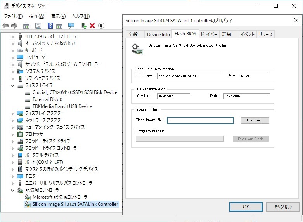
Task: Click the action pane toolbar icon
Action: click(59, 26)
